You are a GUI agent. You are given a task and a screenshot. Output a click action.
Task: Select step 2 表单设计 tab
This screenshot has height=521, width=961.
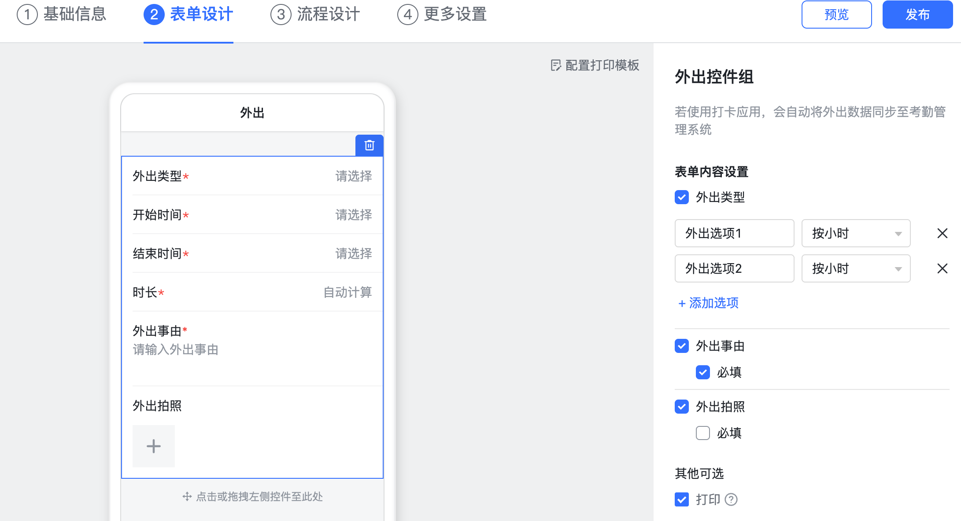tap(189, 15)
